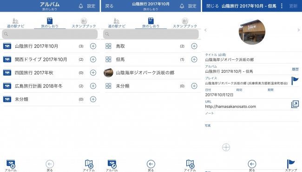
Task: Switch to 道の駅ナビ tab in middle screen
Action: [x=117, y=23]
